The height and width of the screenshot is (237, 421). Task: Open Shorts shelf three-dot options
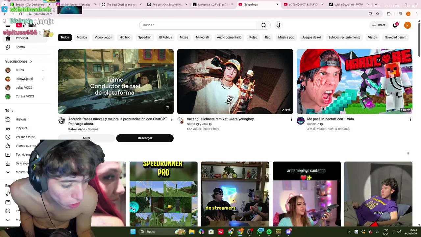pos(408,154)
